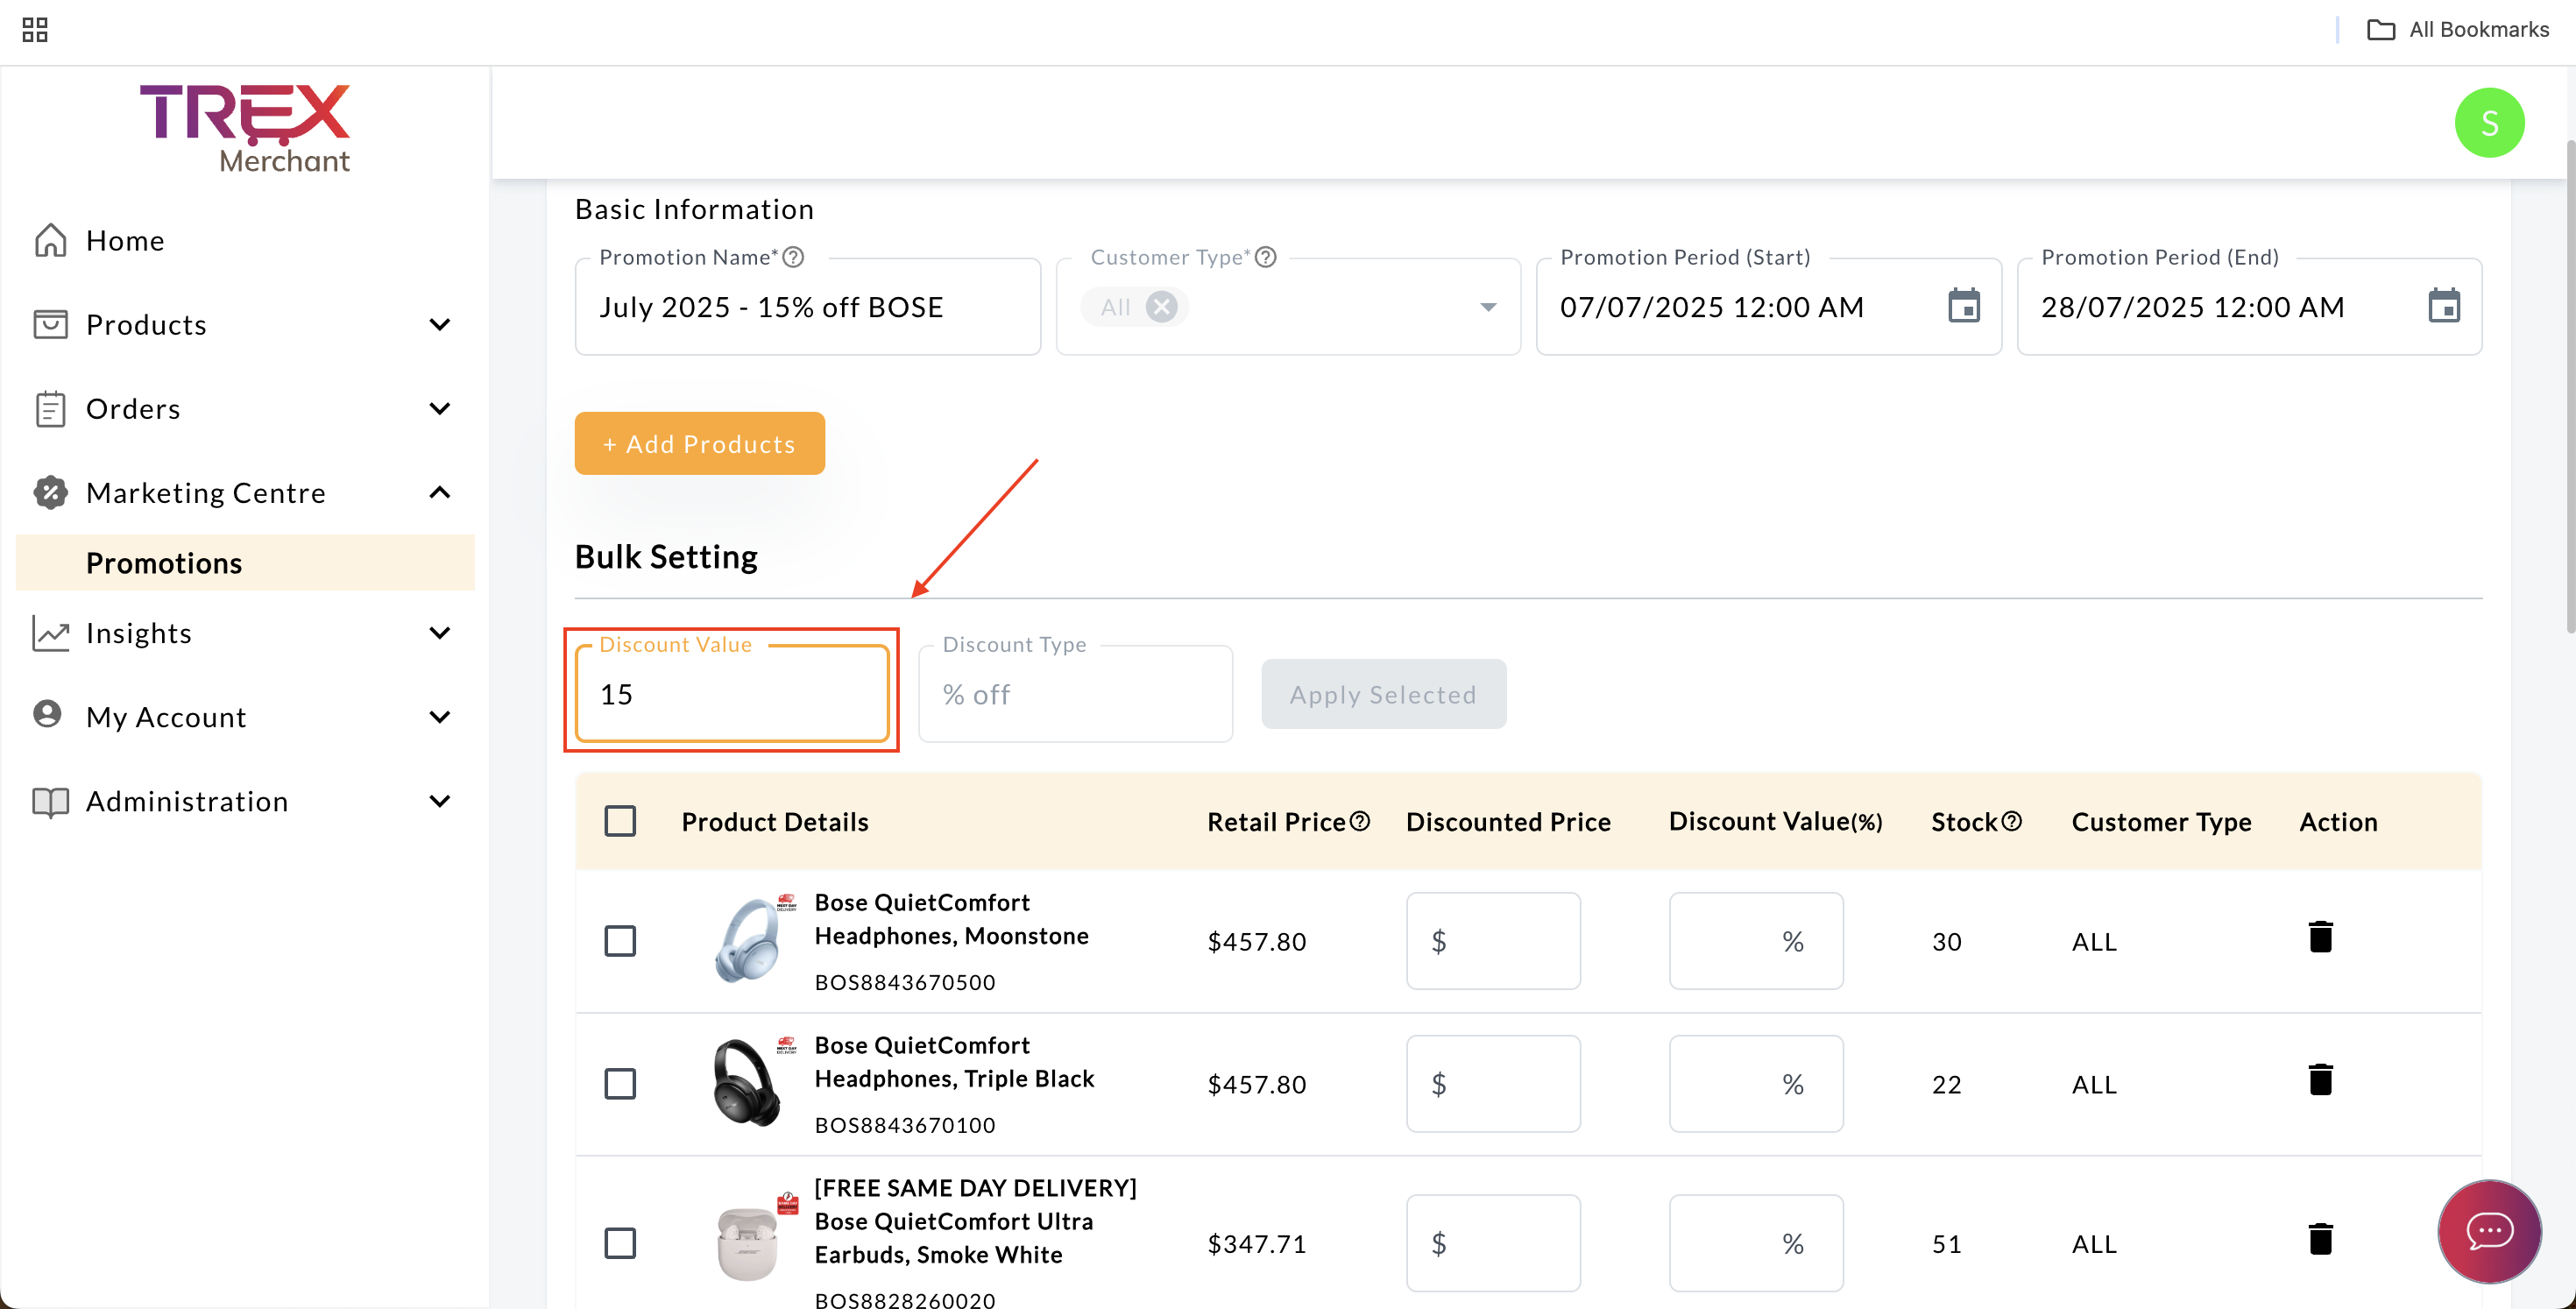This screenshot has width=2576, height=1309.
Task: Click the TREX Merchant logo
Action: pyautogui.click(x=245, y=128)
